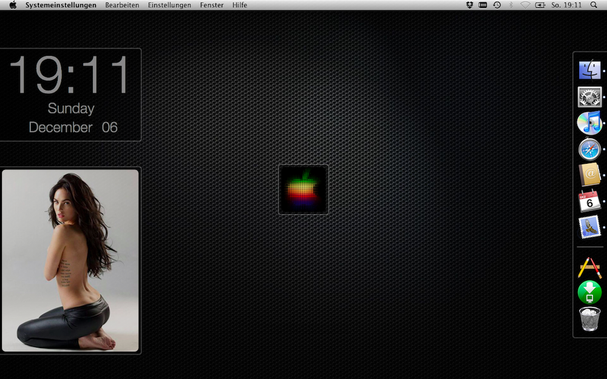Click the So. 19:11 menu bar clock
The width and height of the screenshot is (607, 379).
pos(566,5)
